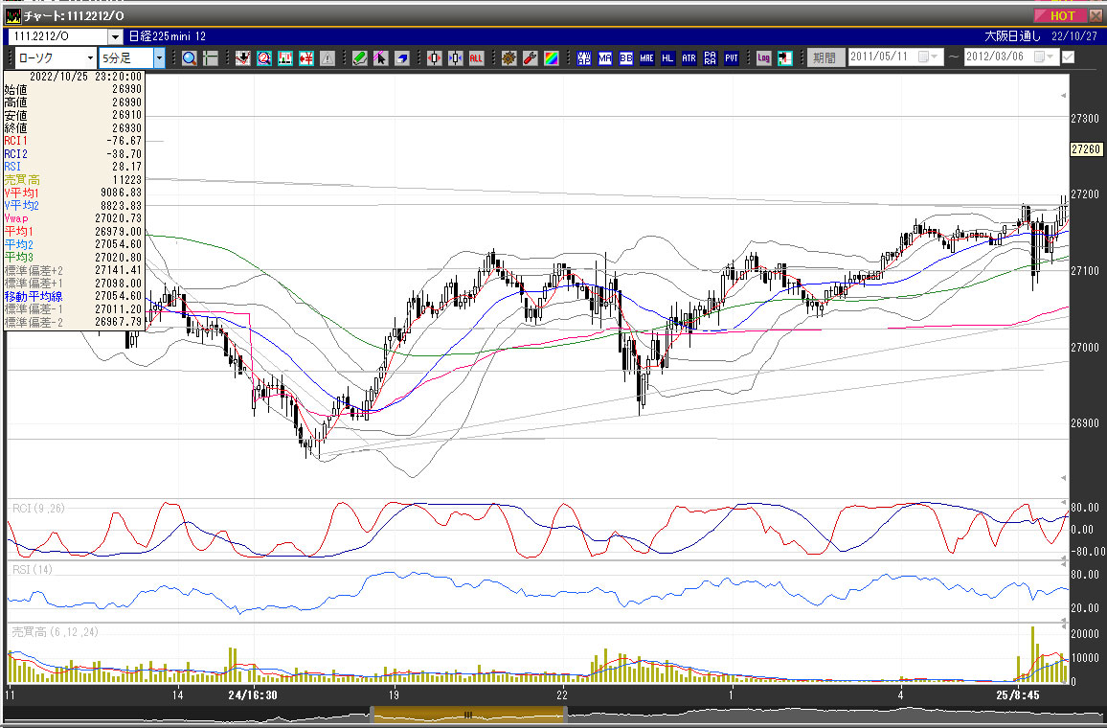
Task: Toggle the Log scale button
Action: pos(763,57)
